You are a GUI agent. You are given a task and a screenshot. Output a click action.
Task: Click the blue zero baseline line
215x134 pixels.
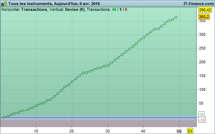coord(98,117)
